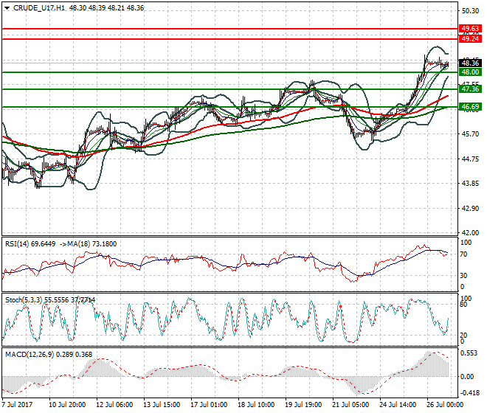Click the 24 Jul 14:00 time axis label
487x413 pixels.
(398, 405)
